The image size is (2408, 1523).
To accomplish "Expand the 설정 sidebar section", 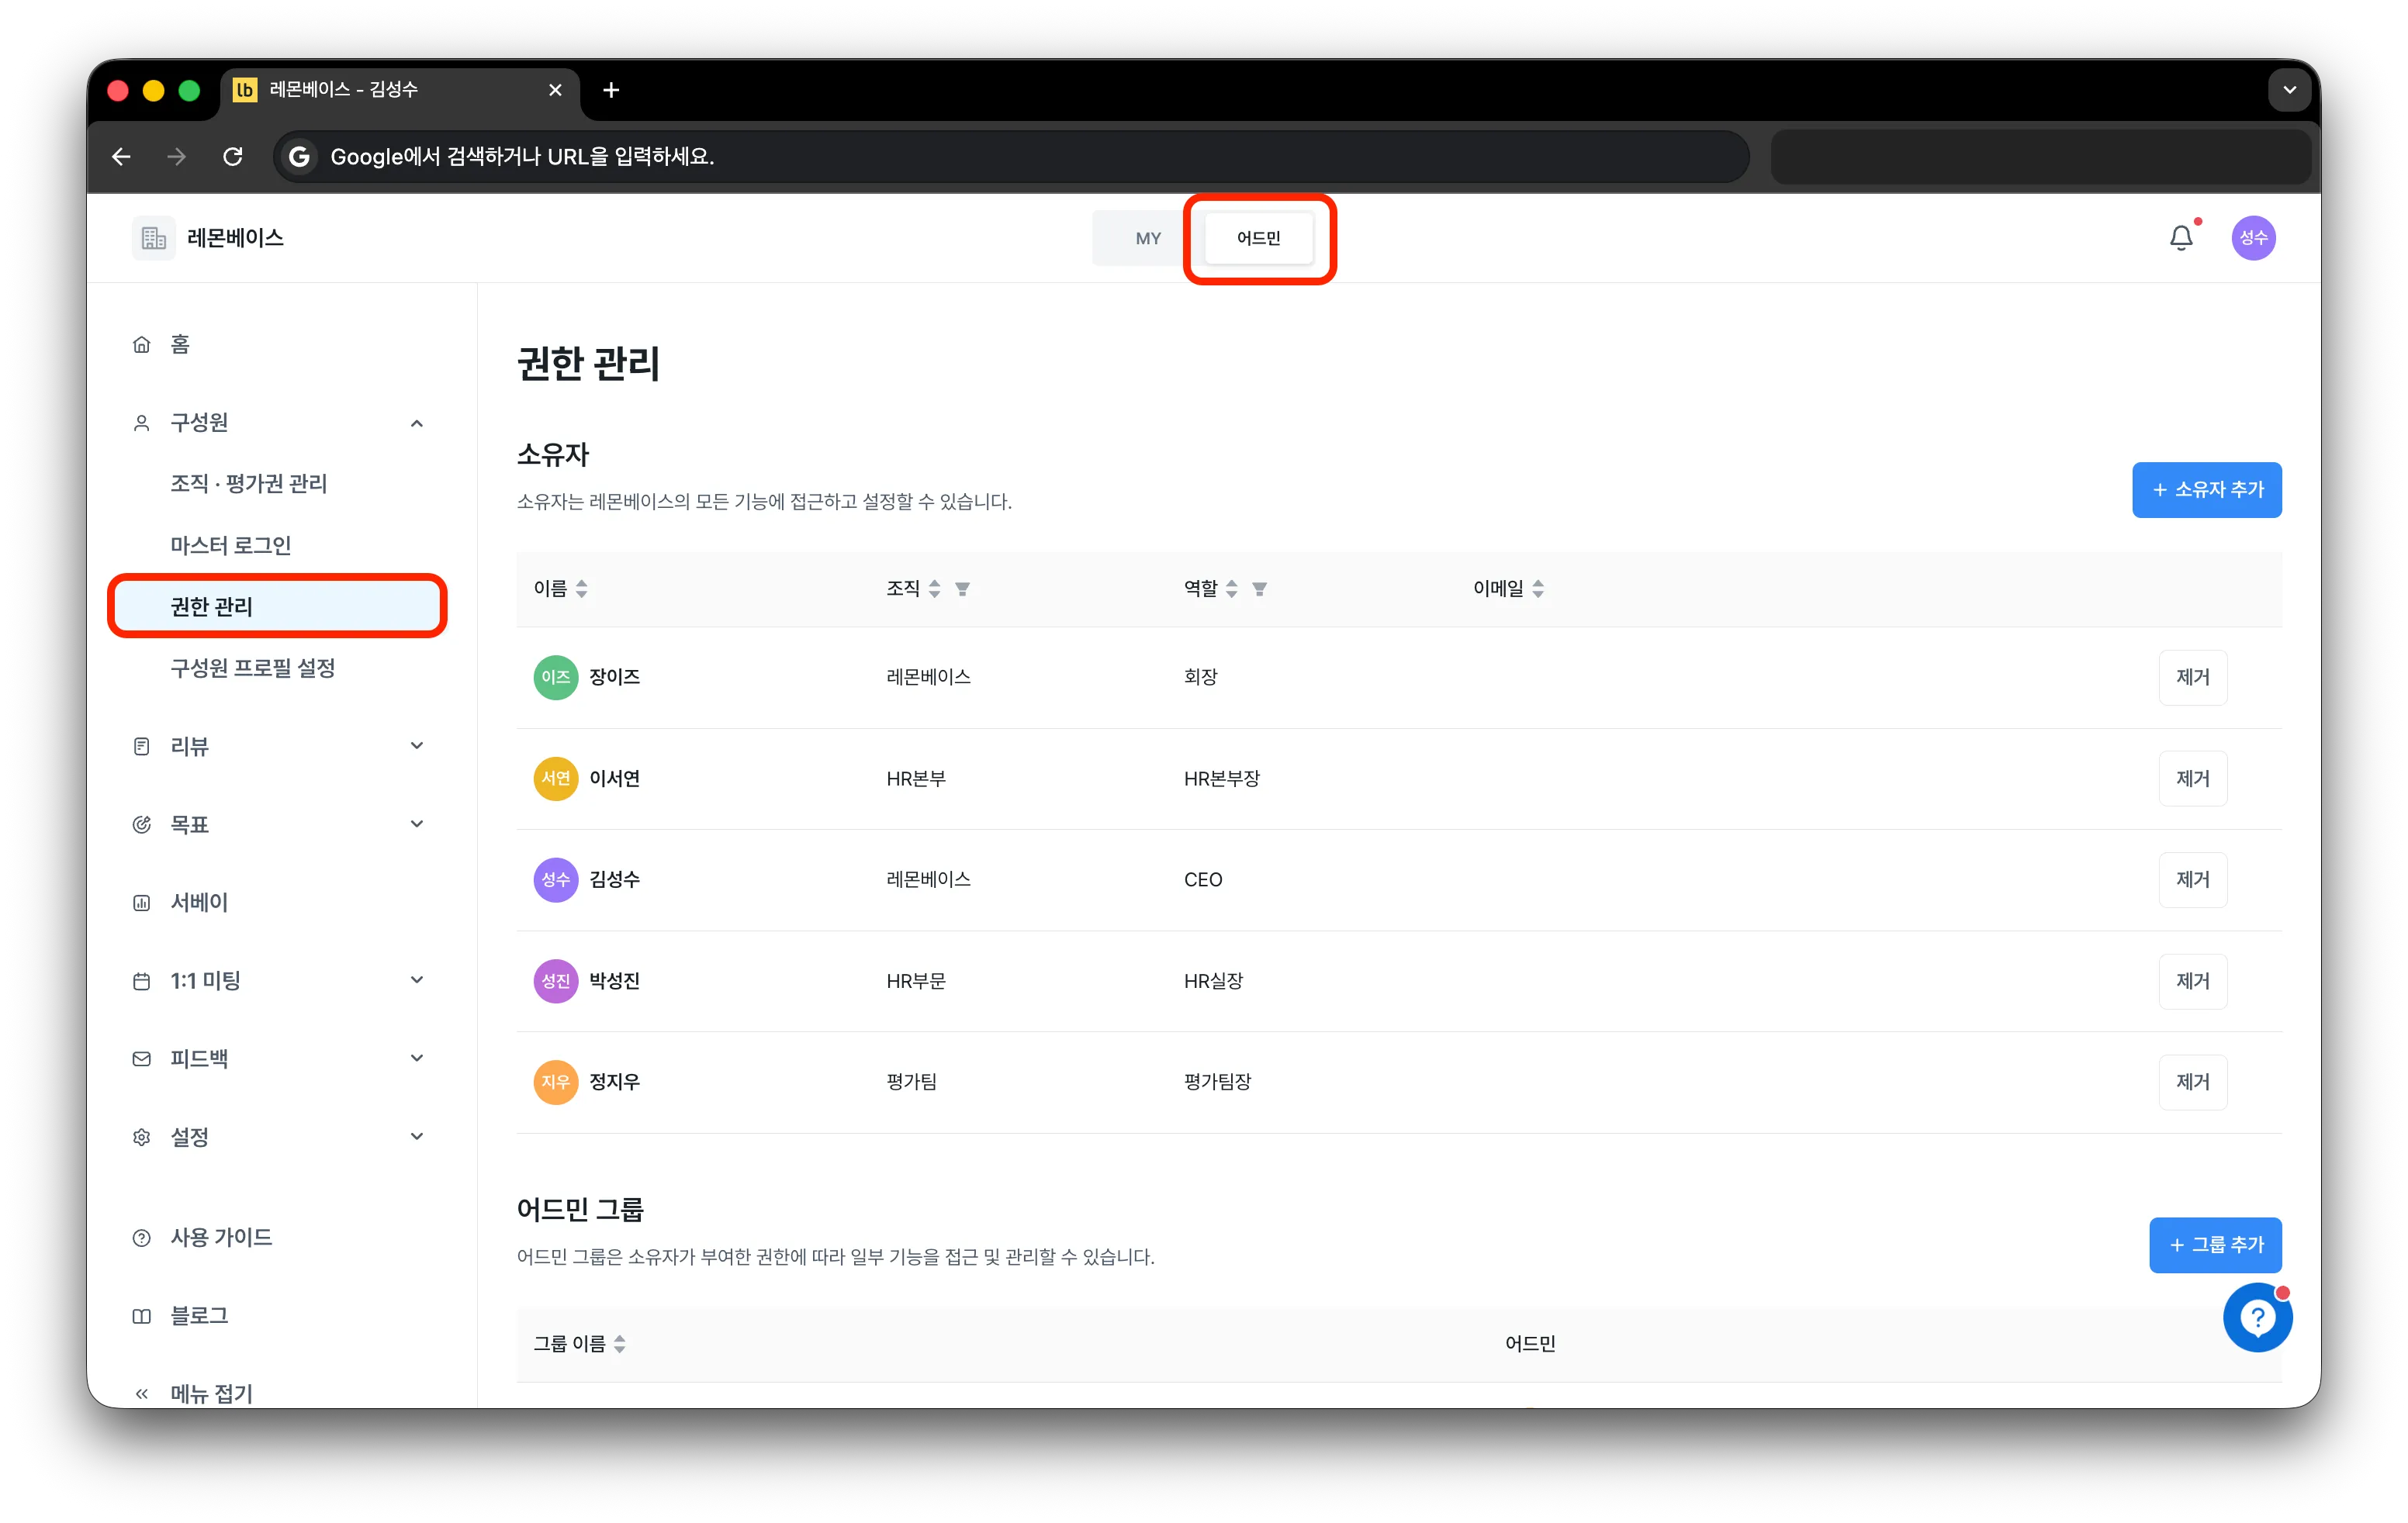I will [417, 1136].
